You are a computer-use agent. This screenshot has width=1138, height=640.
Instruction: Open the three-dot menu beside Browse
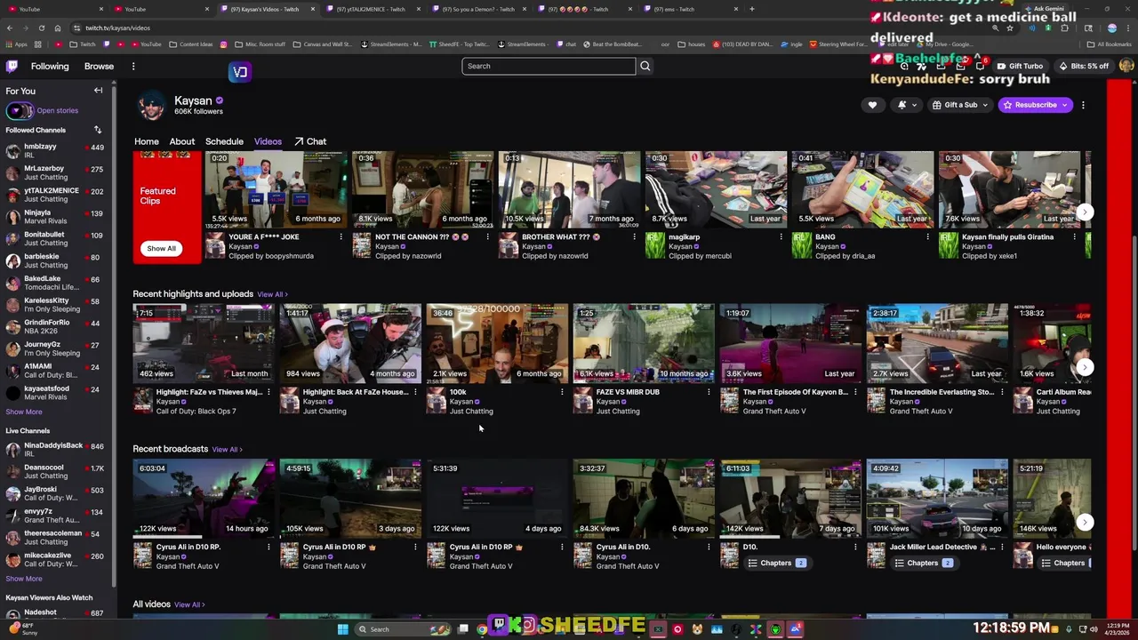pyautogui.click(x=133, y=66)
